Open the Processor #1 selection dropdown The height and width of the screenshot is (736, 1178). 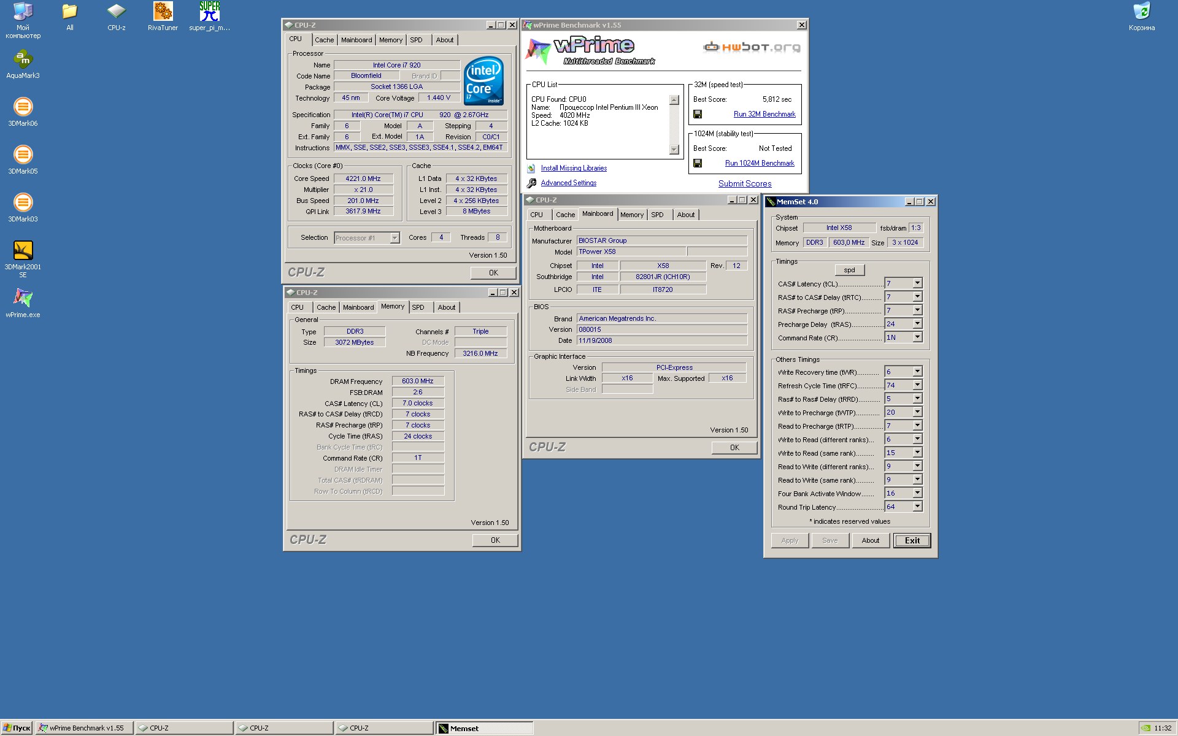[x=395, y=238]
